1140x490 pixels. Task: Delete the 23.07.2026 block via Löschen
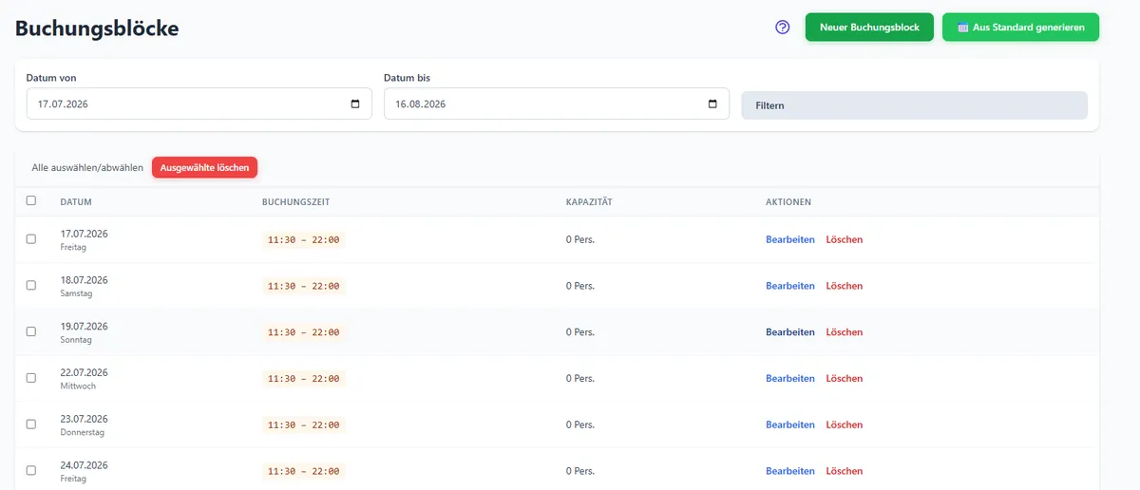pyautogui.click(x=845, y=424)
